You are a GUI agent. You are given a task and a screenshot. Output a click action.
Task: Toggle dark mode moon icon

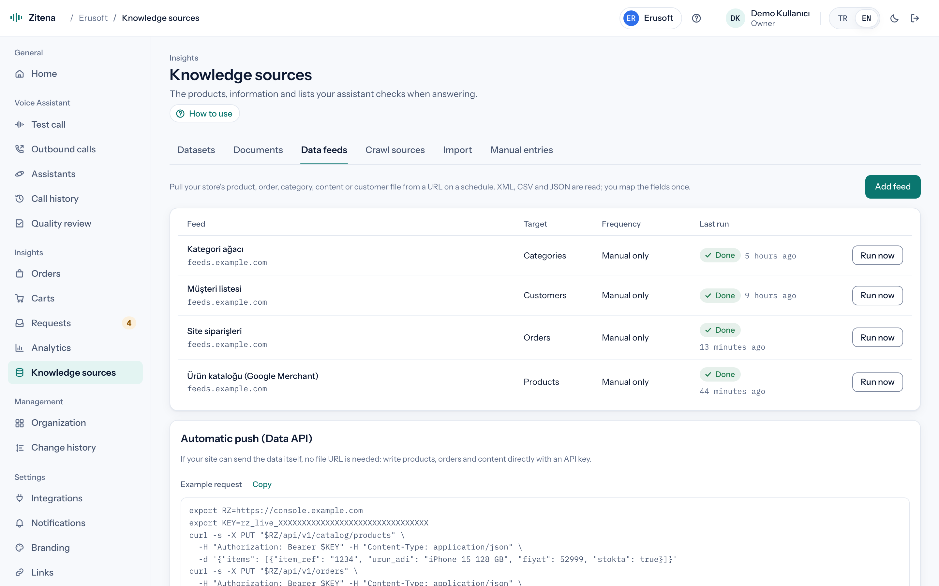coord(894,18)
